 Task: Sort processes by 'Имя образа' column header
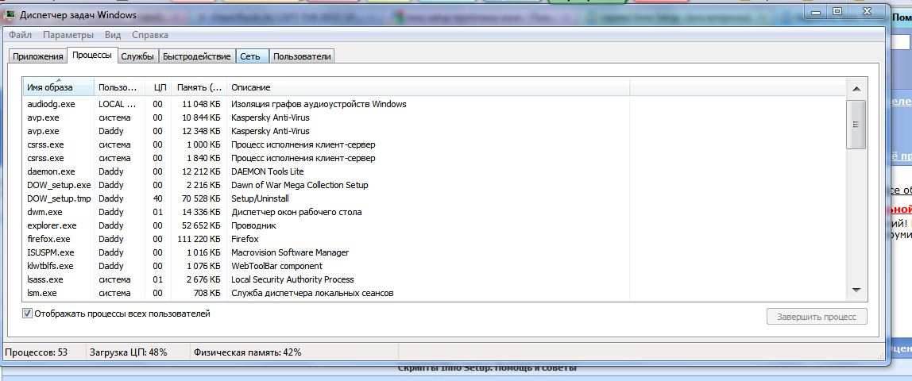tap(50, 87)
